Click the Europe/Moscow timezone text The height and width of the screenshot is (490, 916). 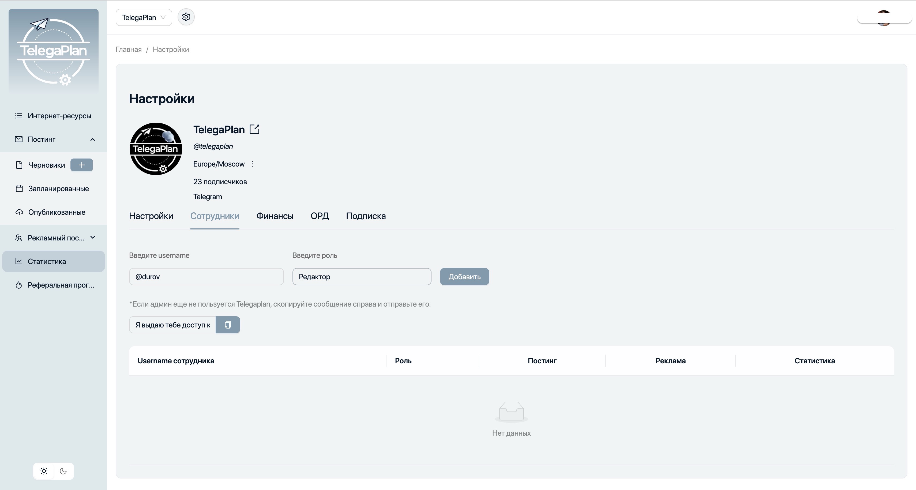click(219, 164)
